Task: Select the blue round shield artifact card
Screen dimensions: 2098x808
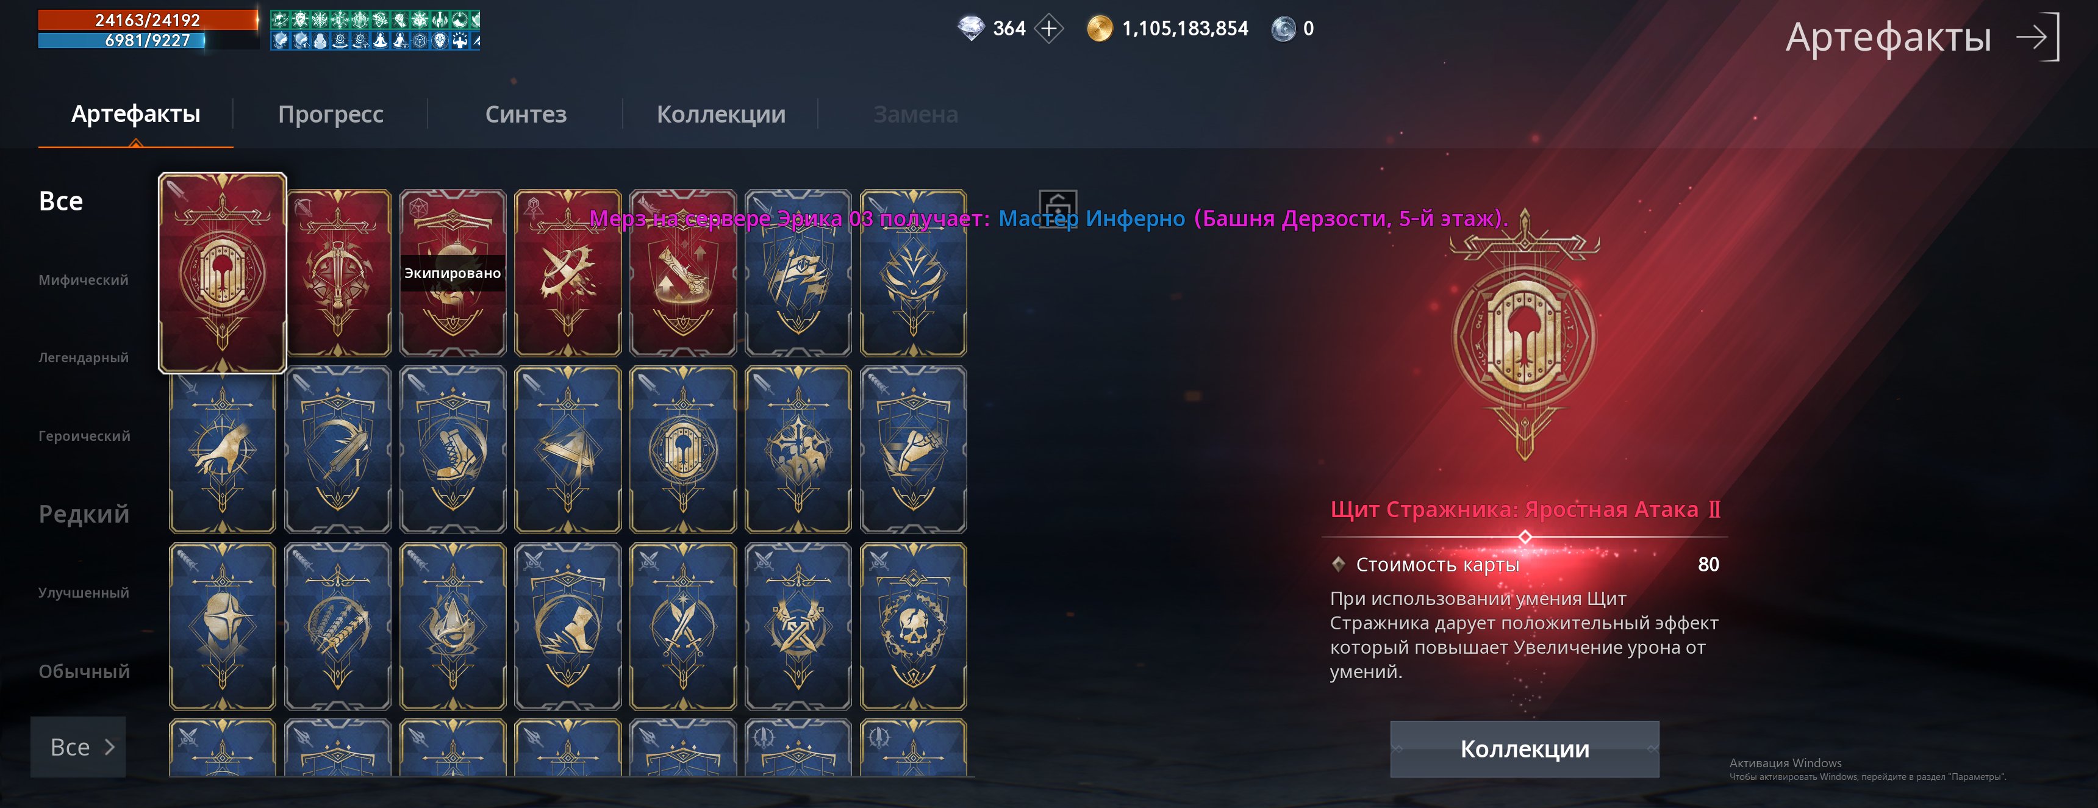Action: [x=682, y=449]
